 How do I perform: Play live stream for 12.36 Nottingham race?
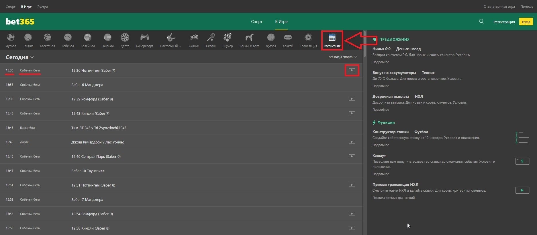(x=352, y=70)
